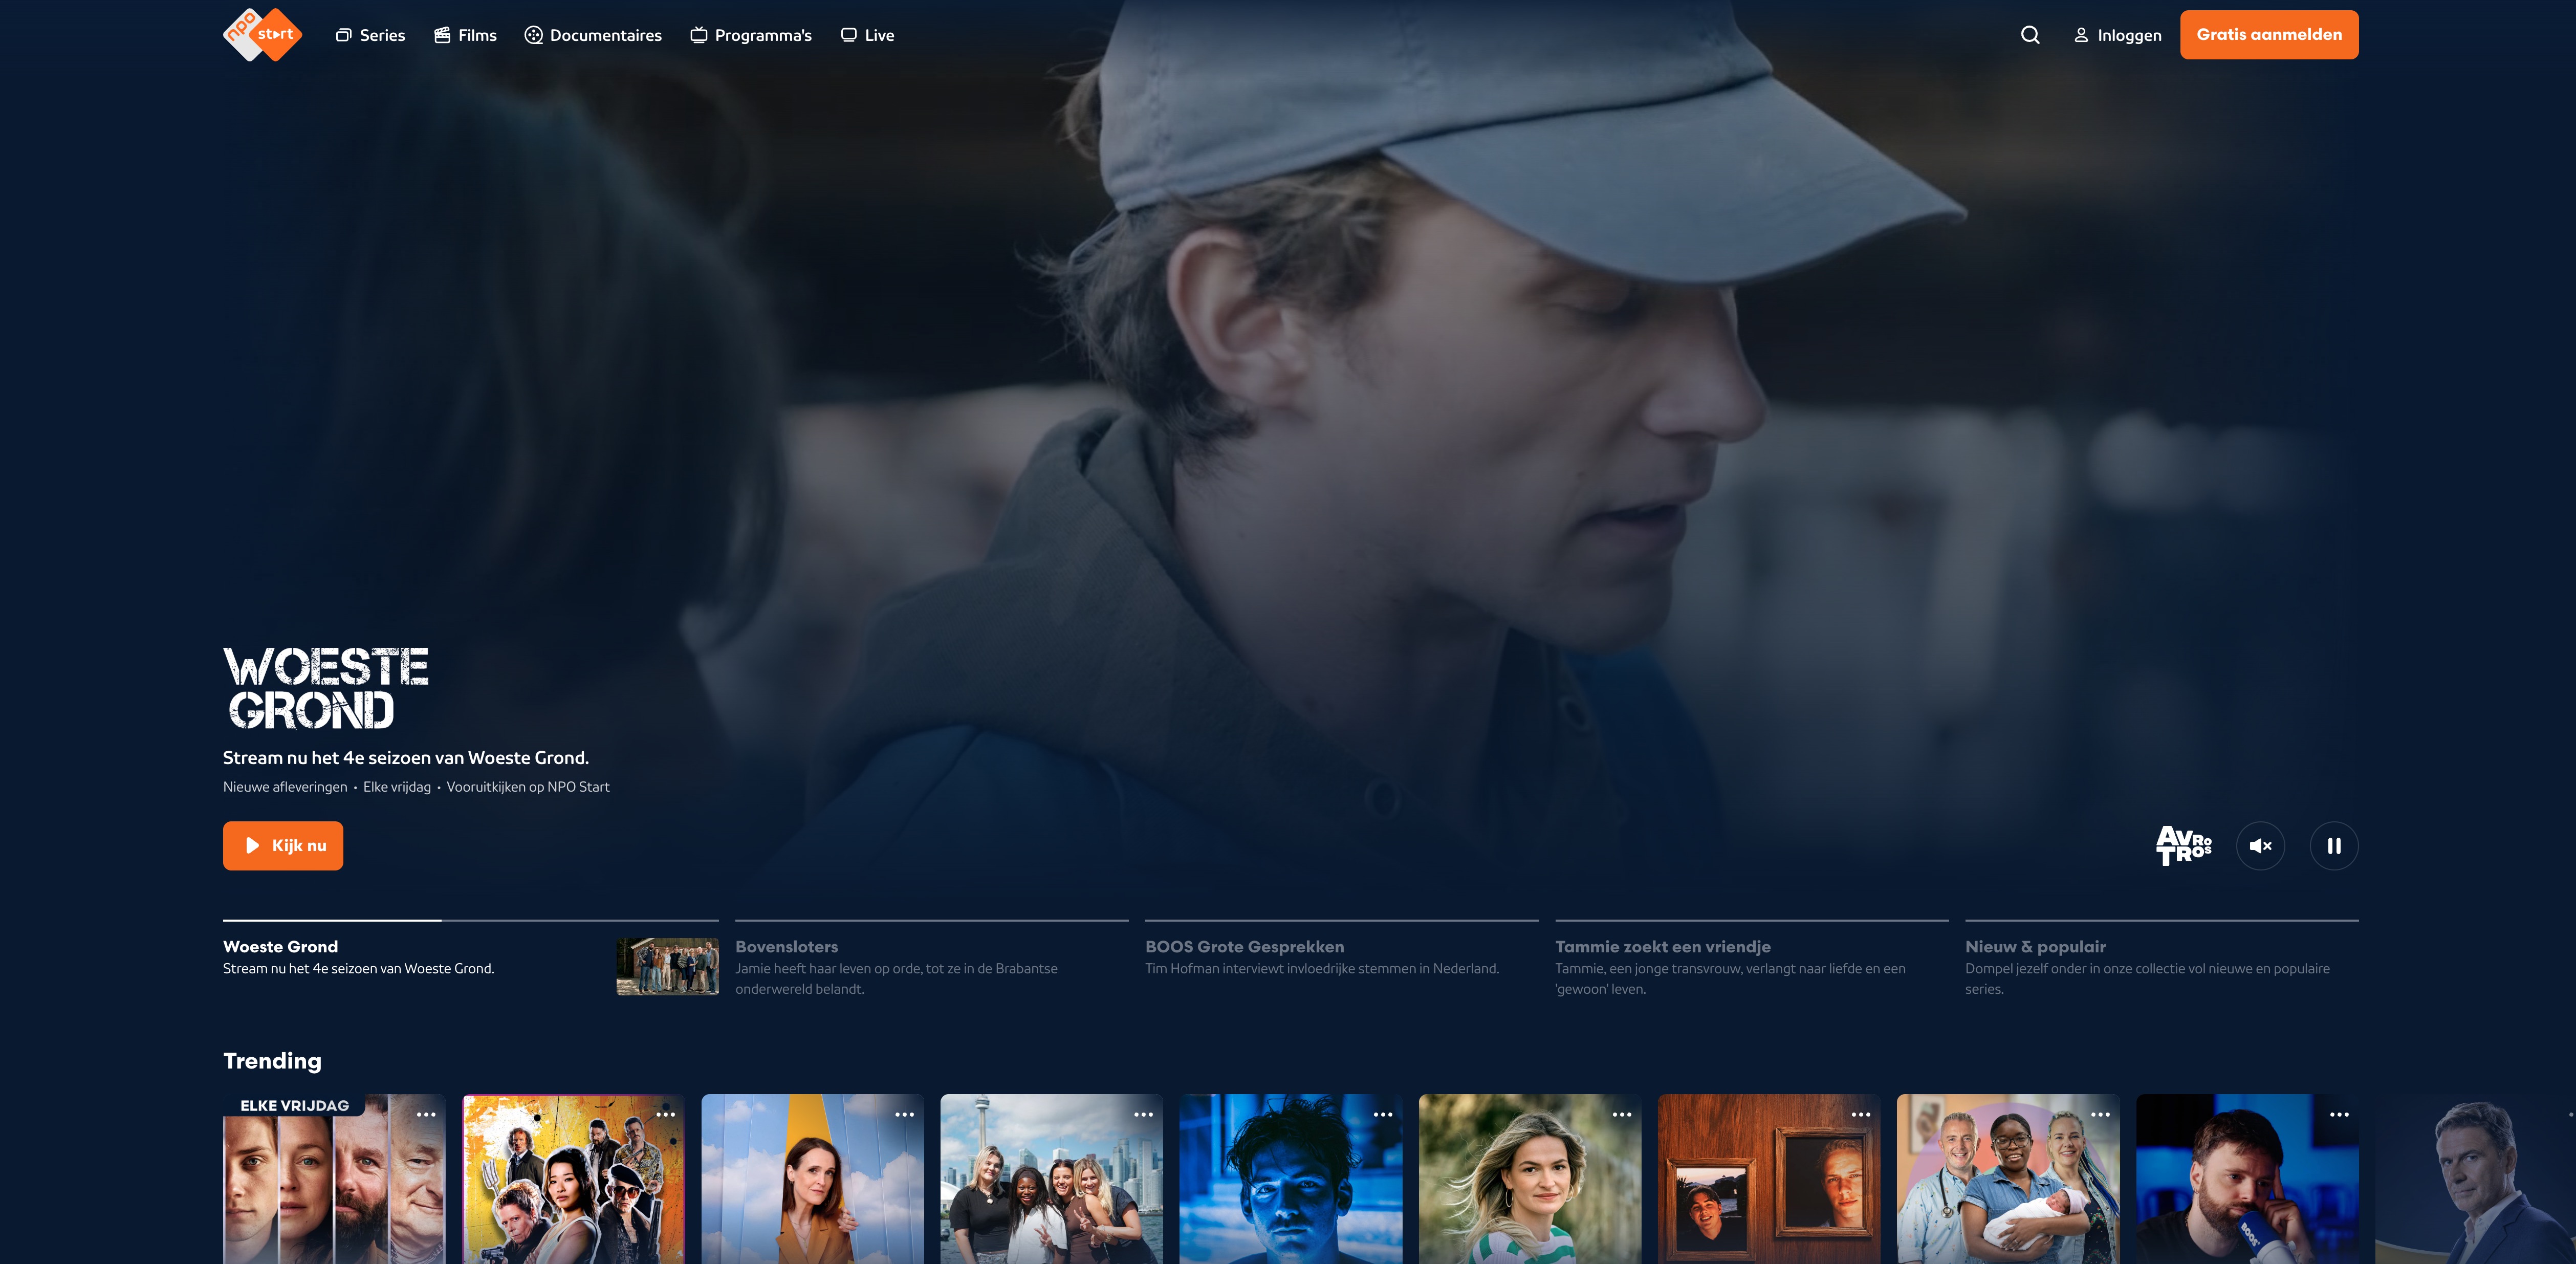Select the Woeste Grond carousel tab

pos(470,958)
